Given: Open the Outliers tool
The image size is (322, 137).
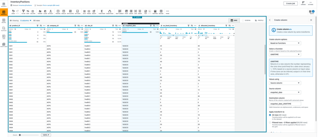Looking at the screenshot, I should pos(77,12).
